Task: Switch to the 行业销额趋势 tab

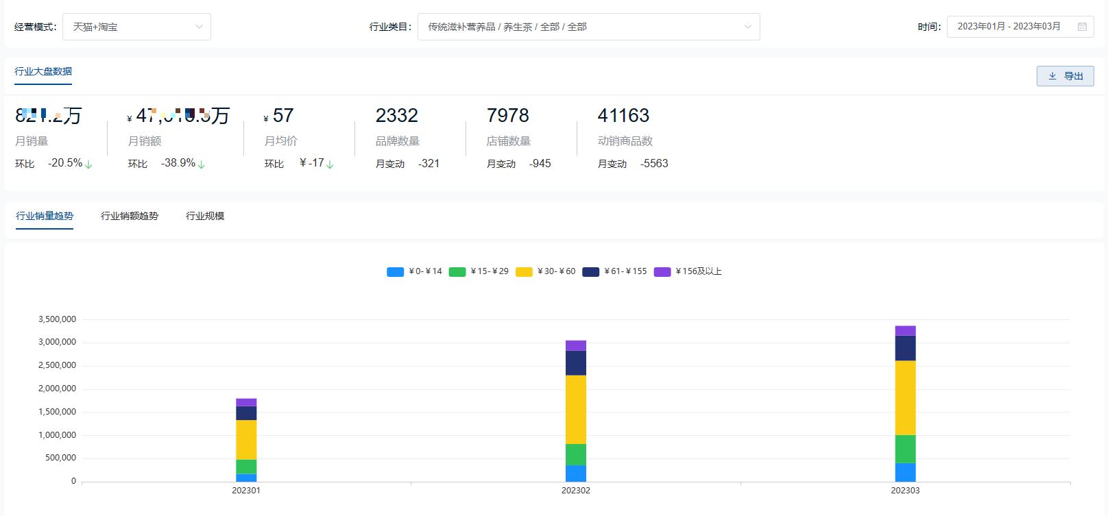Action: click(130, 216)
